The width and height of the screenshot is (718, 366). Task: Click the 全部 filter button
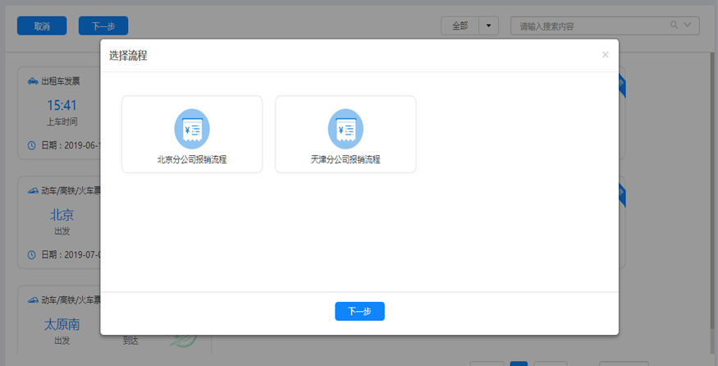tap(460, 25)
